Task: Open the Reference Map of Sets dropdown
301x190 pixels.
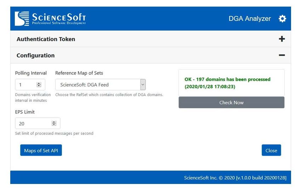Action: tap(101, 84)
